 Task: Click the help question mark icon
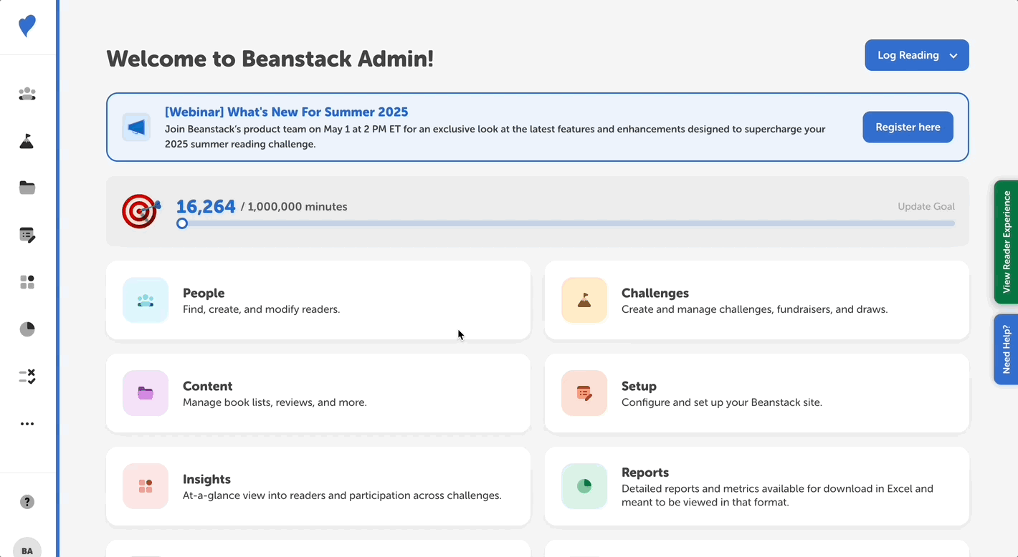point(27,502)
